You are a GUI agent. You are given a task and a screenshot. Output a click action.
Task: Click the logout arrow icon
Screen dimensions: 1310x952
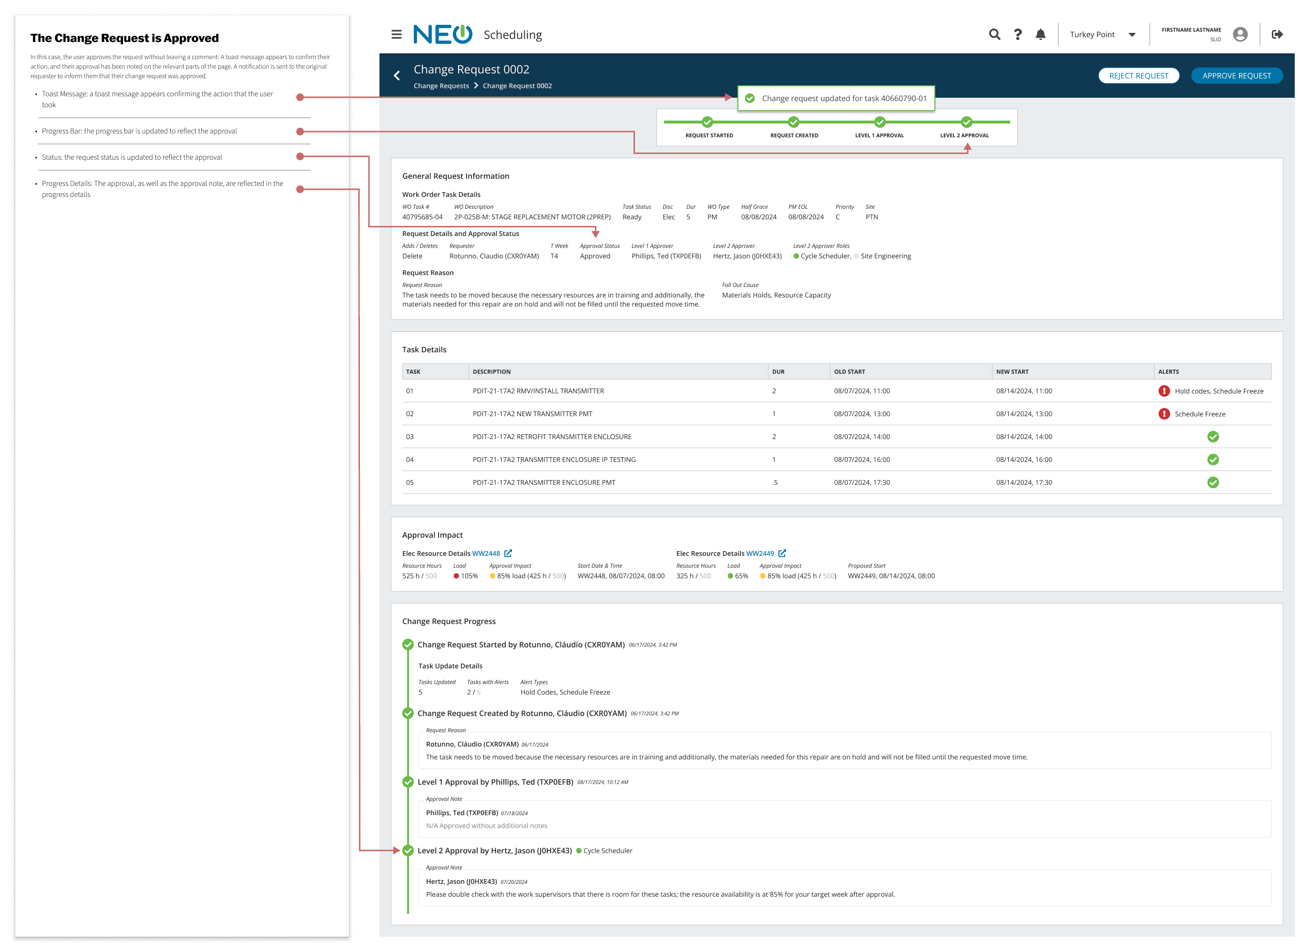click(x=1277, y=35)
